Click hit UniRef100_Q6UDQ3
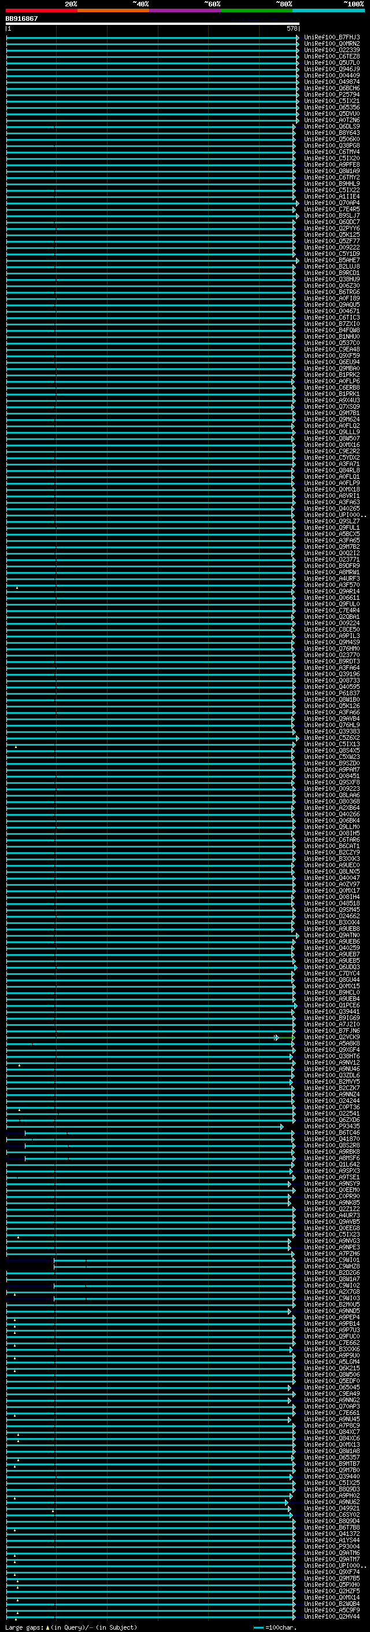Image resolution: width=370 pixels, height=1632 pixels. 331,967
